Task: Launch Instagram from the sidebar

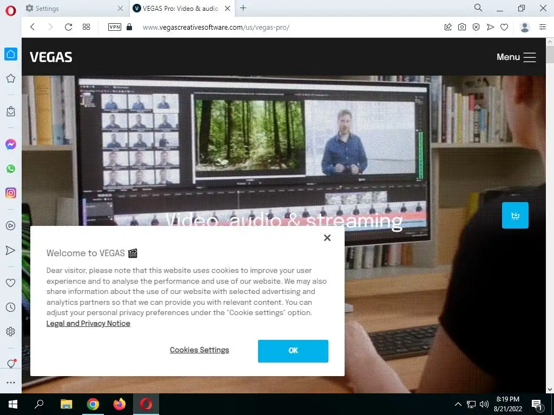Action: click(11, 193)
